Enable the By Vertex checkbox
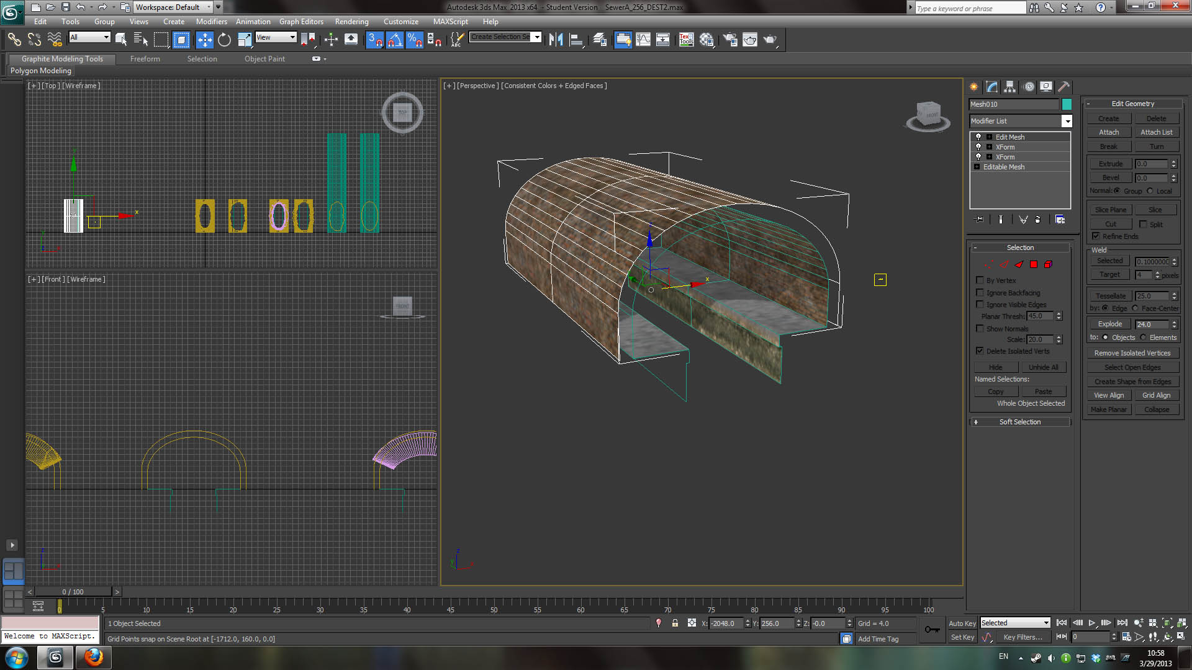Image resolution: width=1192 pixels, height=670 pixels. (x=980, y=280)
